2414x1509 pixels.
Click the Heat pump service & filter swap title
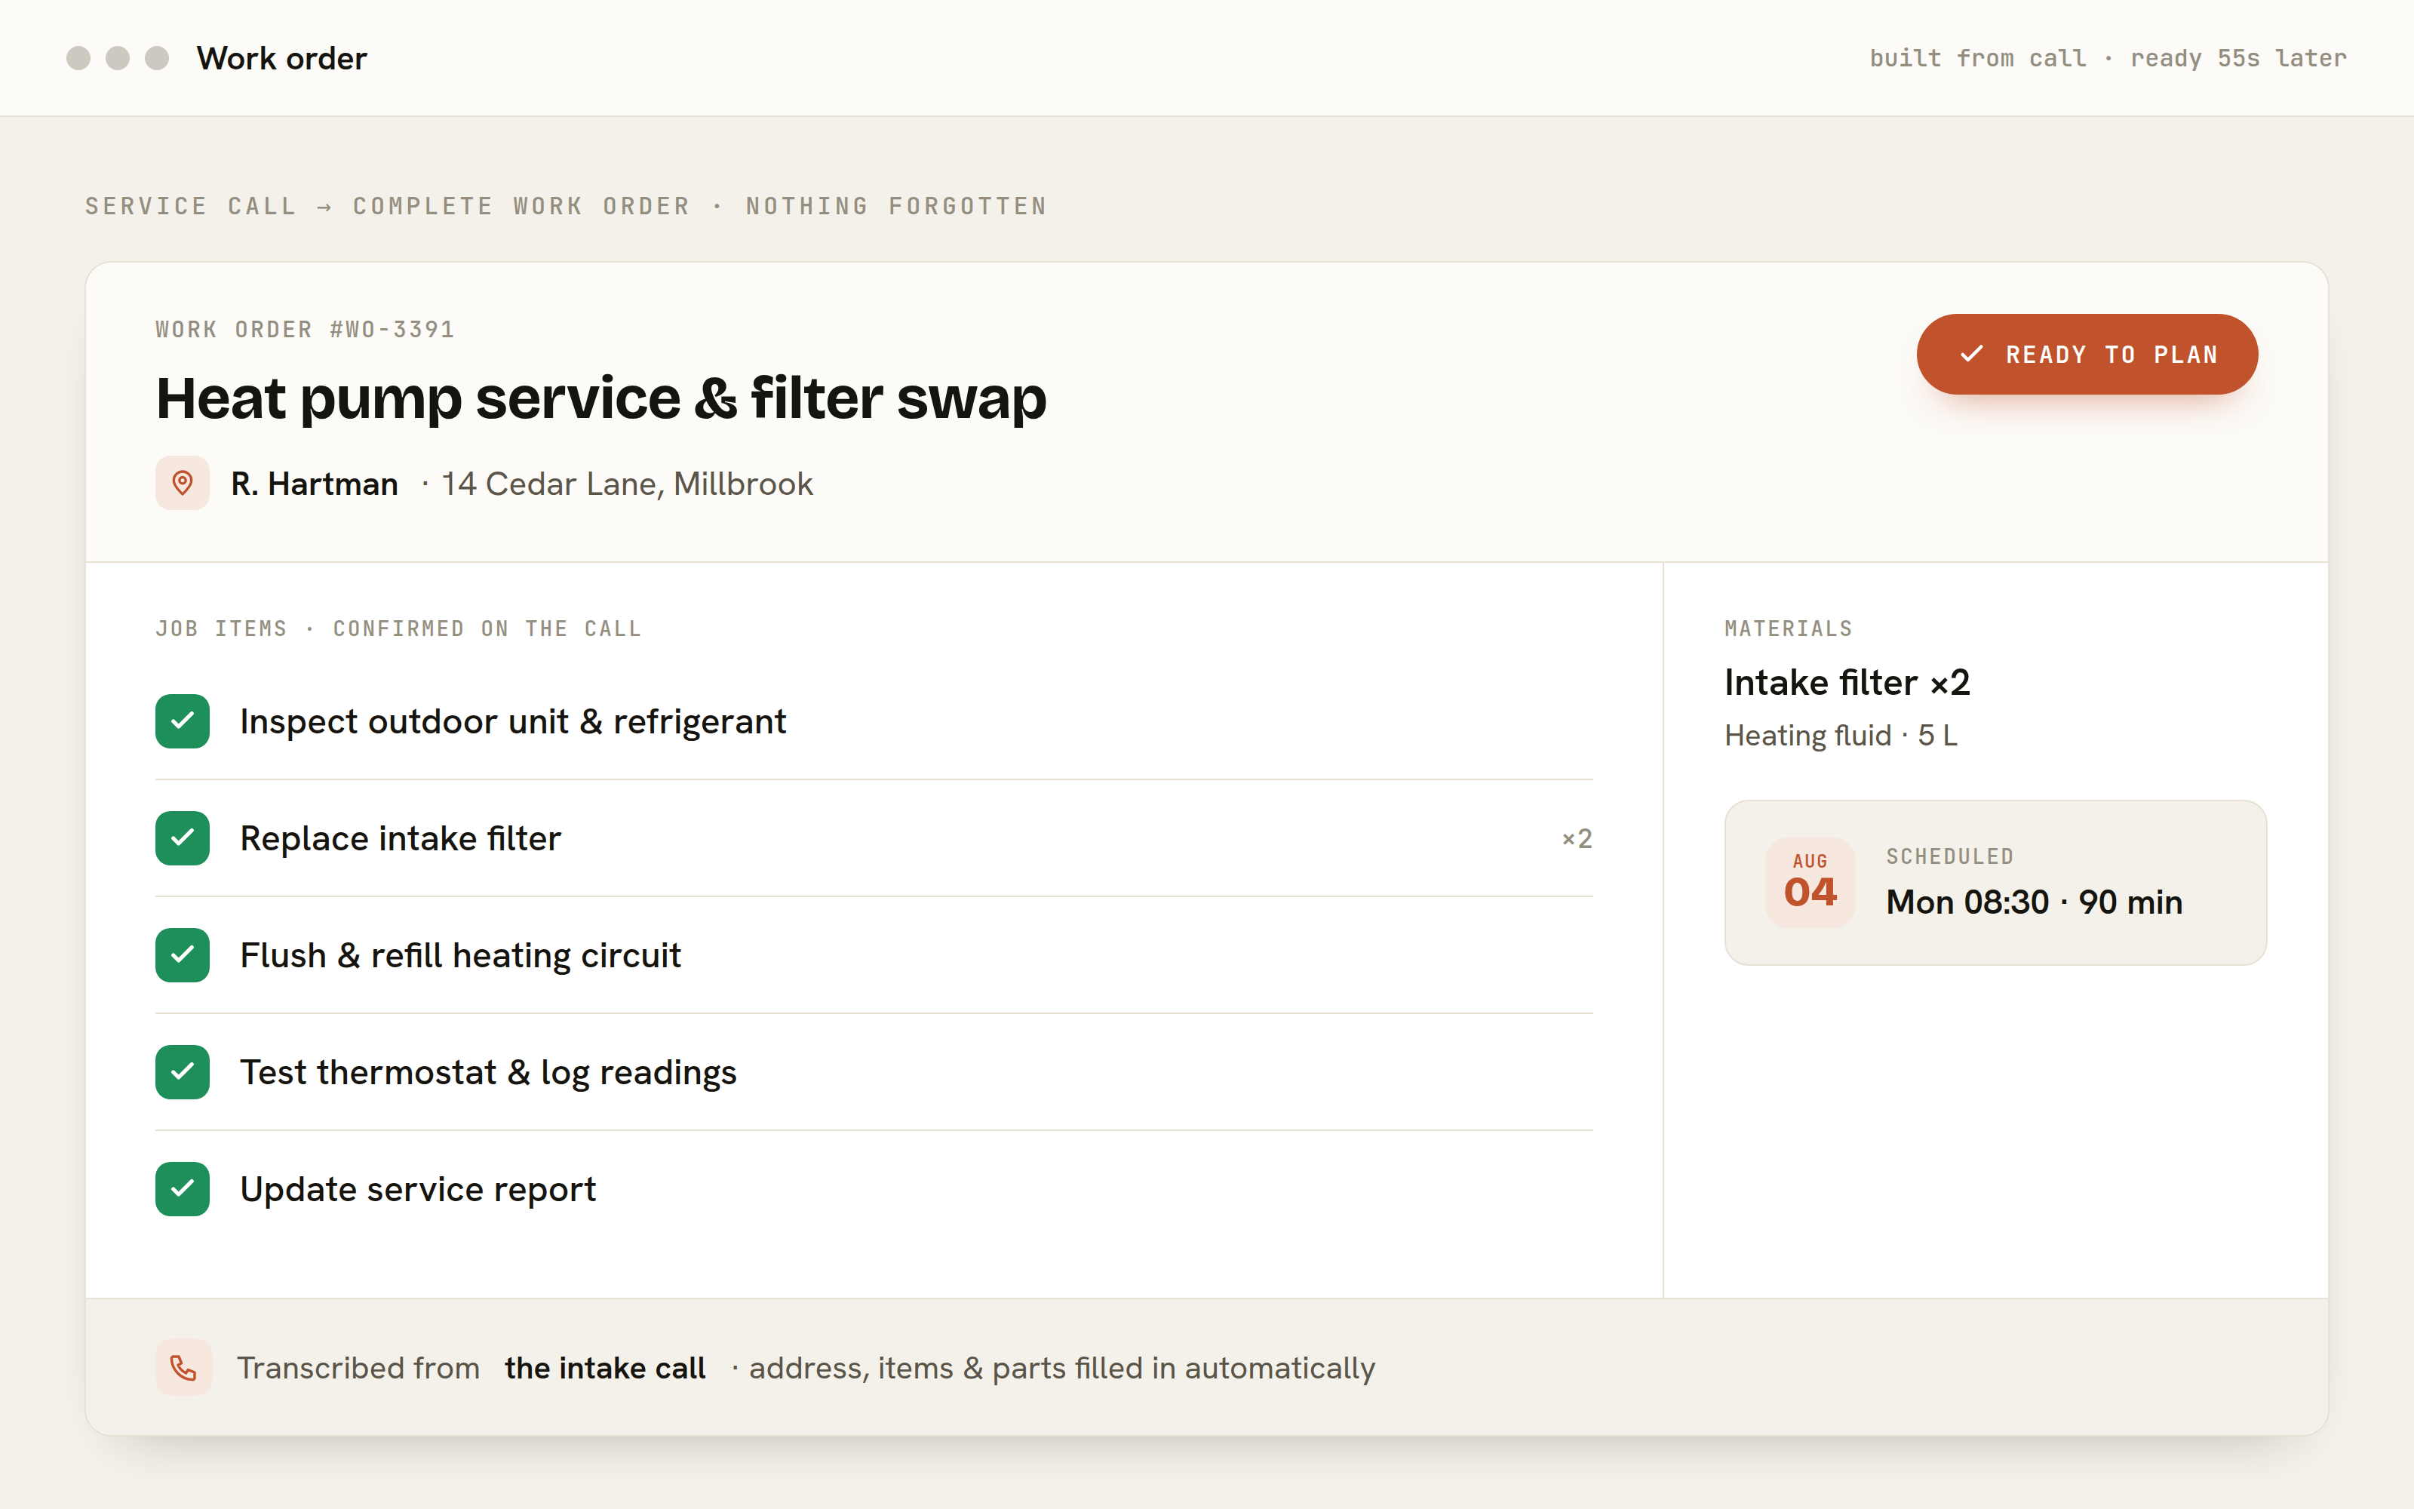pyautogui.click(x=601, y=398)
